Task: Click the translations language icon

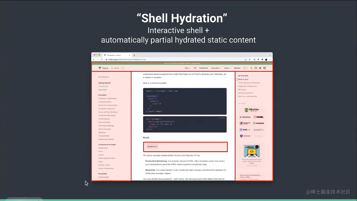Action: pyautogui.click(x=251, y=68)
